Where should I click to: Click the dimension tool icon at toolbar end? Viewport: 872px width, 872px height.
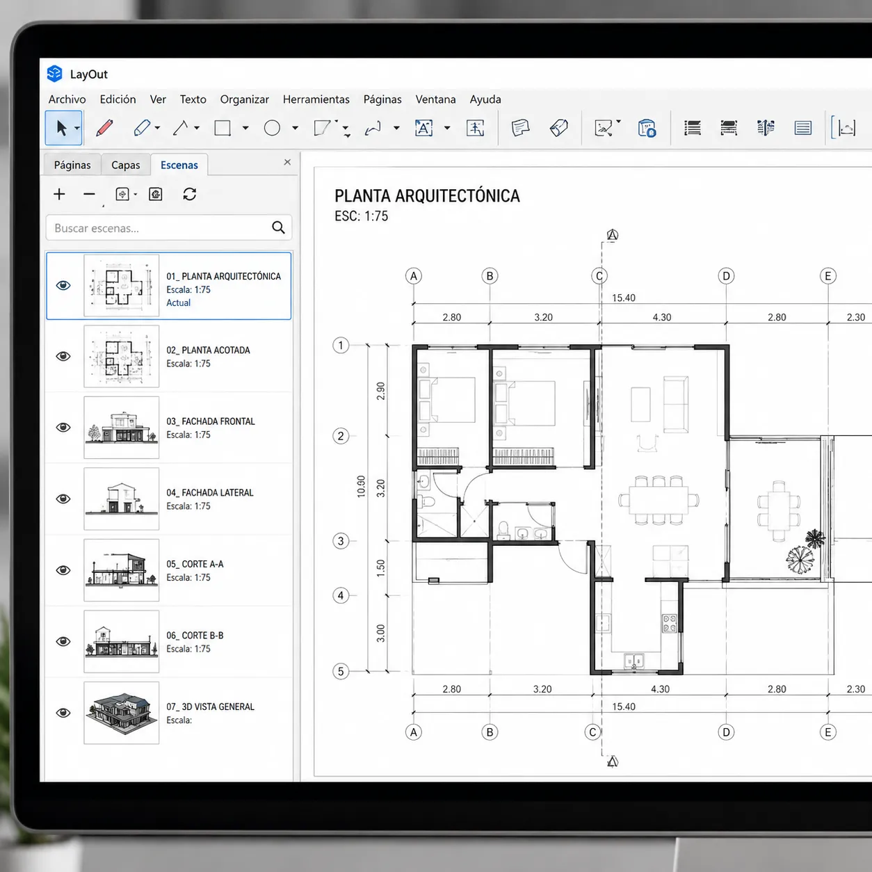843,128
